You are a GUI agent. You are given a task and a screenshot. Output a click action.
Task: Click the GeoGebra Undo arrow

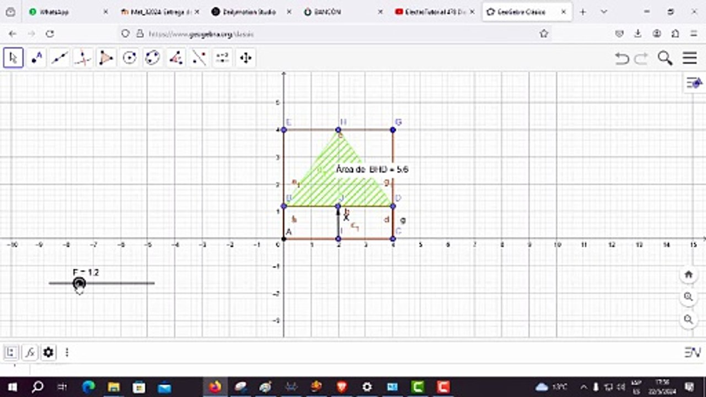622,58
